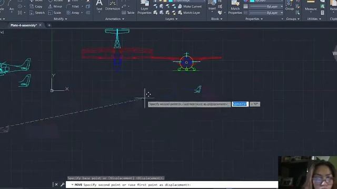The image size is (337, 189).
Task: Click the highlighted distance dynamic input field
Action: [240, 104]
